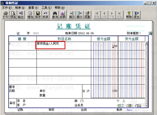
Task: Click the lookup magnifier beside 附单据数
Action: point(150,33)
